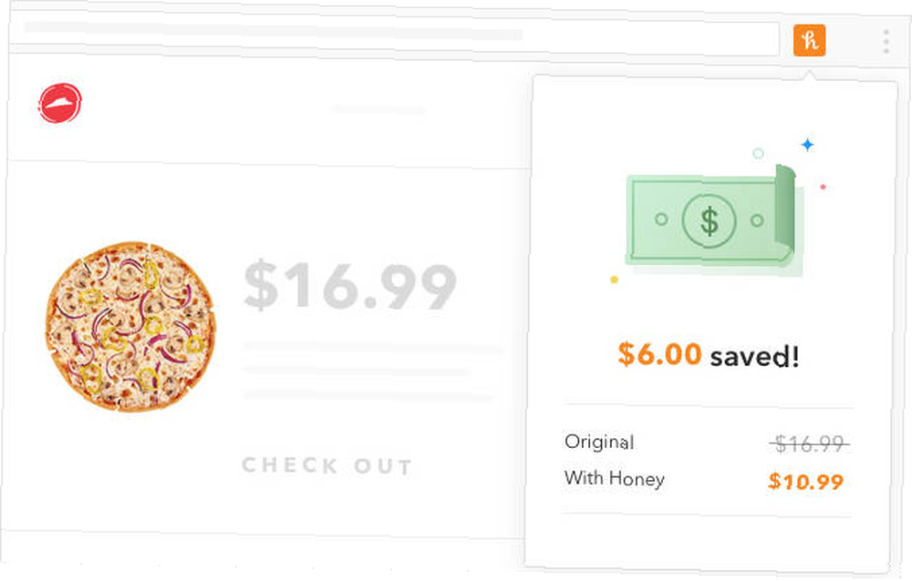Click the large $16.99 price text

point(349,286)
